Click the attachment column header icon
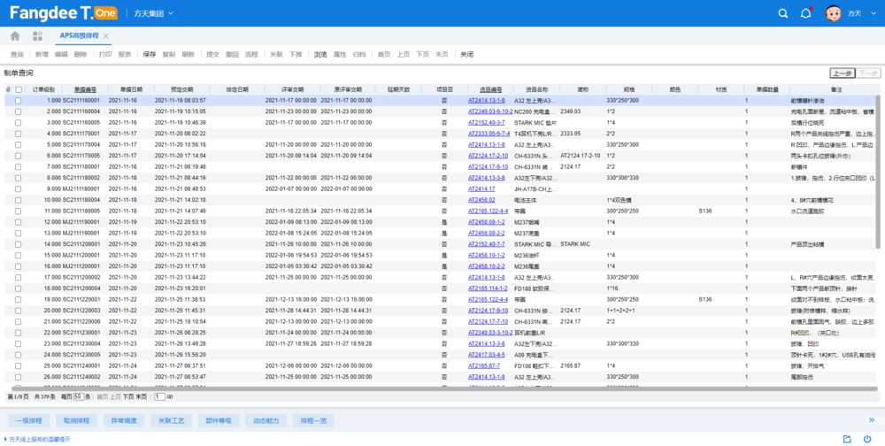Screen dimensions: 885x446 pyautogui.click(x=9, y=89)
